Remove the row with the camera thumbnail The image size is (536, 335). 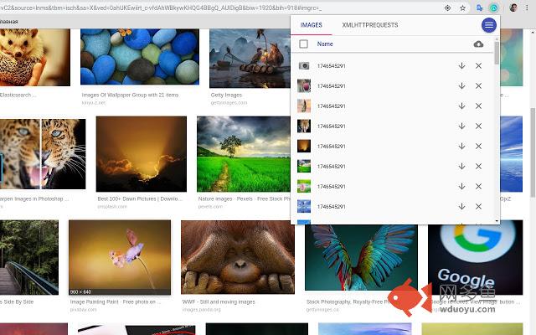(478, 66)
